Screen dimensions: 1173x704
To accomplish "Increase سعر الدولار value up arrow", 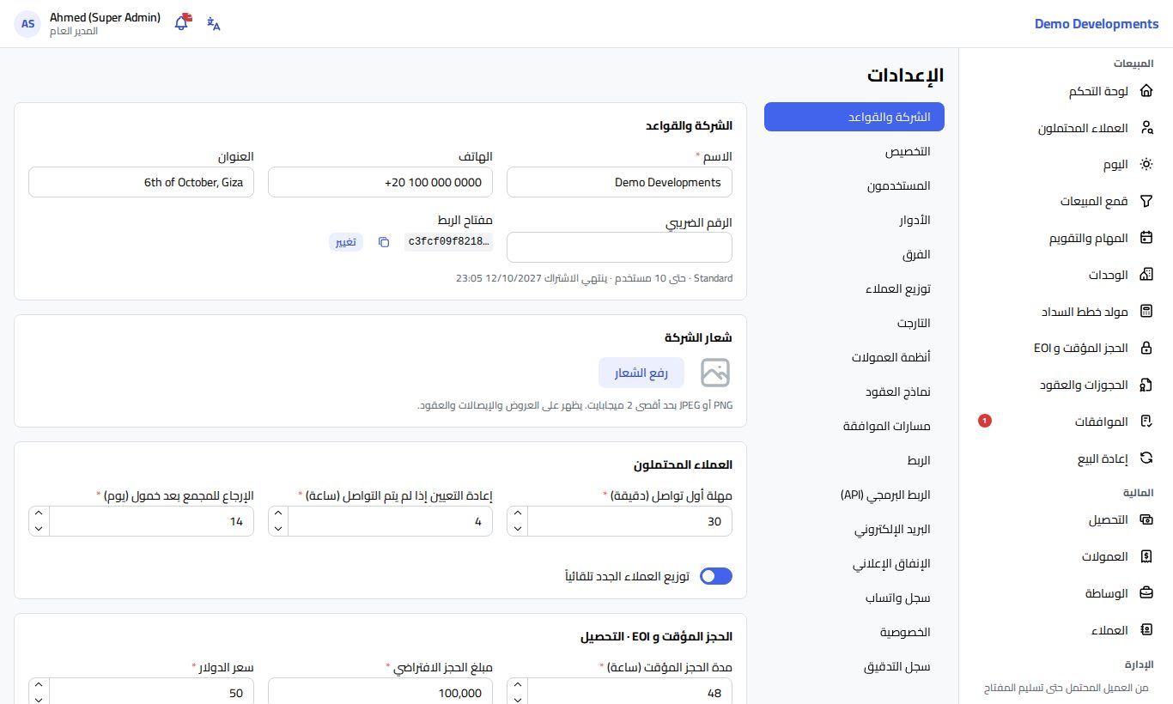I will 39,685.
